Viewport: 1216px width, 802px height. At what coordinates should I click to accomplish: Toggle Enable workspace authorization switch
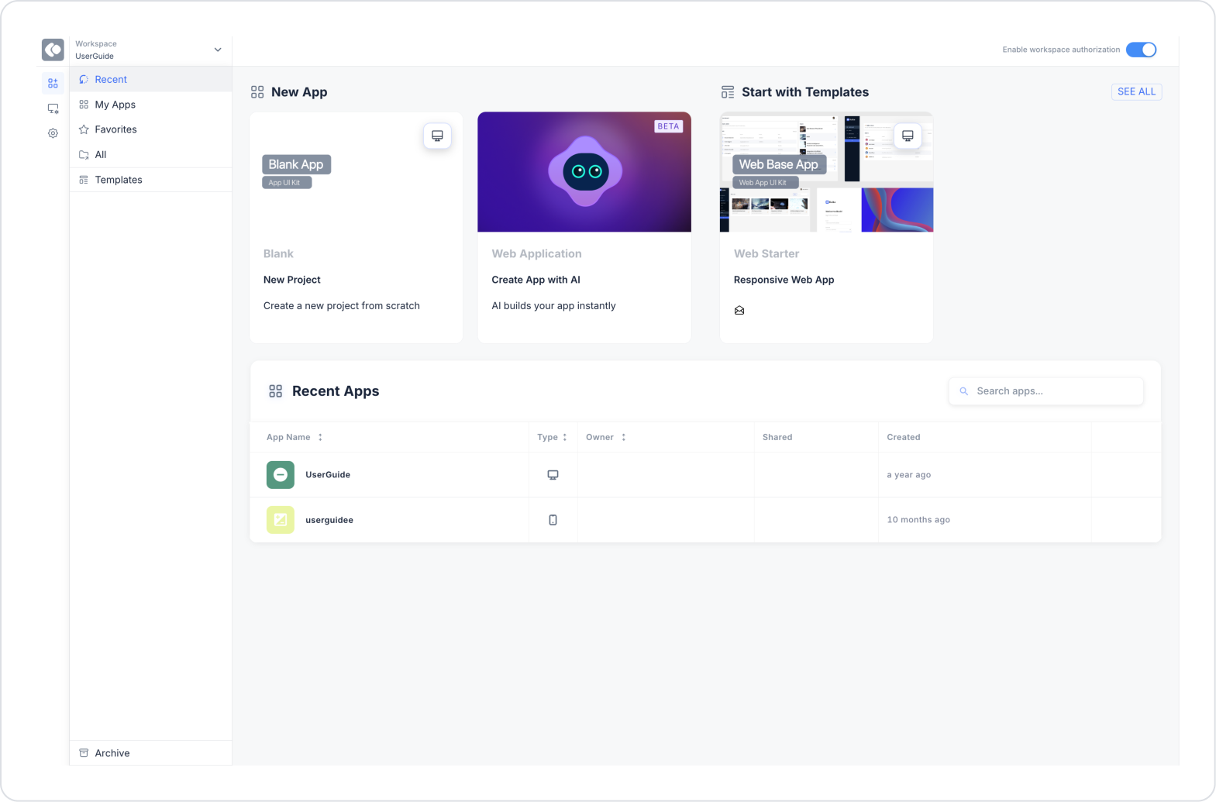[1142, 50]
